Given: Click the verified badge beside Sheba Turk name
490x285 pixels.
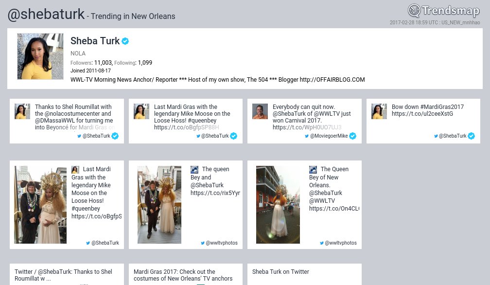Looking at the screenshot, I should click(x=125, y=41).
